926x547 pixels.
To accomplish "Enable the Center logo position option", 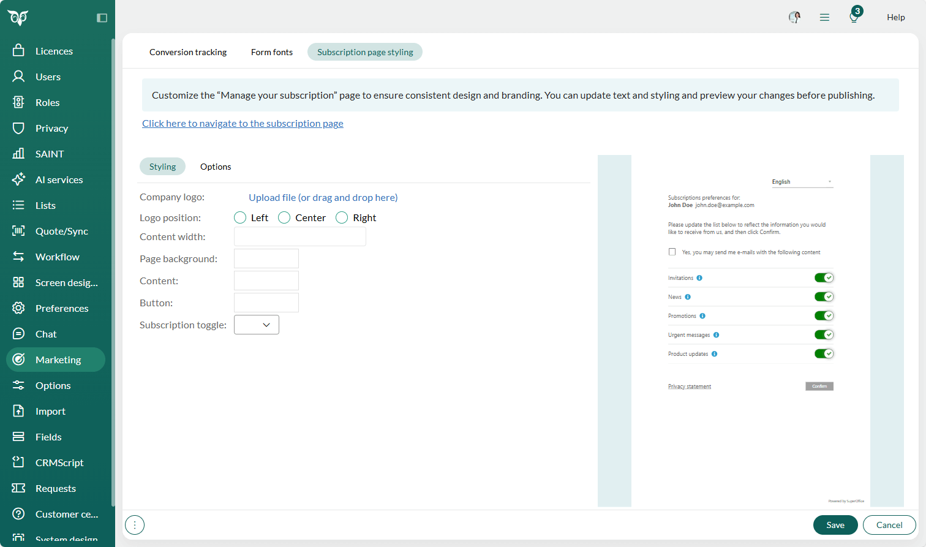I will pyautogui.click(x=284, y=217).
